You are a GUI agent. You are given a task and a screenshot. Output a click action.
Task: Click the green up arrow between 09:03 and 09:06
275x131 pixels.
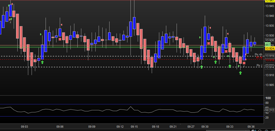tap(42, 62)
